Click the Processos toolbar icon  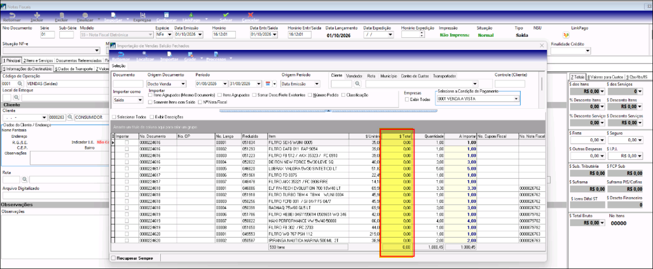point(216,57)
